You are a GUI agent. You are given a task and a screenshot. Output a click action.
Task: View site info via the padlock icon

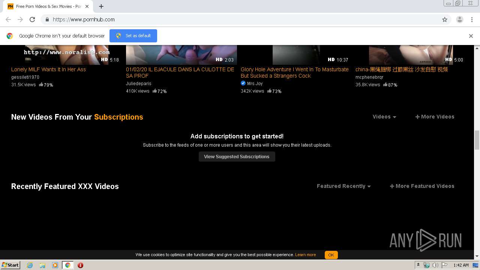coord(47,19)
